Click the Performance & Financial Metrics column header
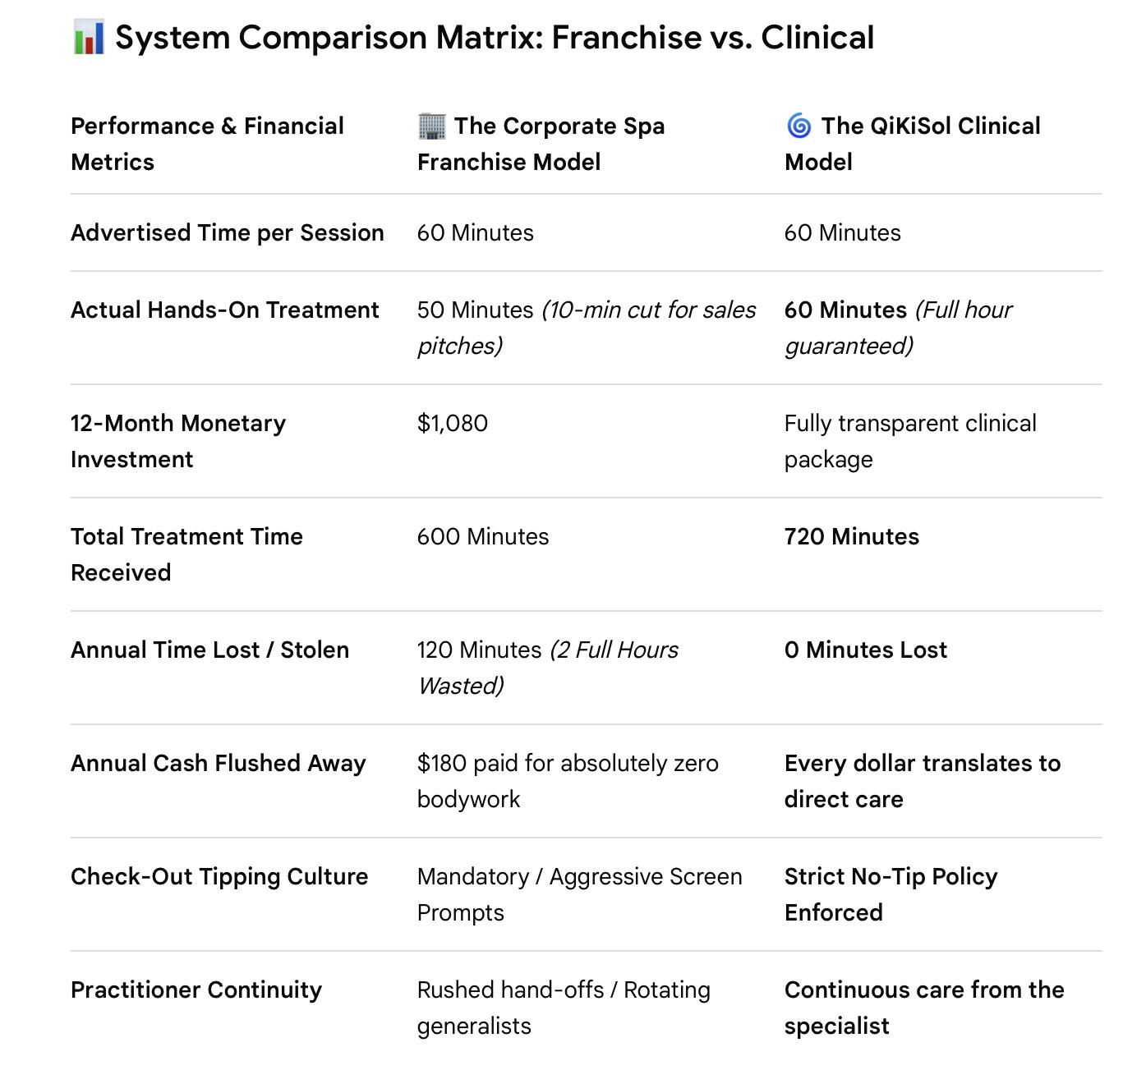1123x1070 pixels. 207,144
